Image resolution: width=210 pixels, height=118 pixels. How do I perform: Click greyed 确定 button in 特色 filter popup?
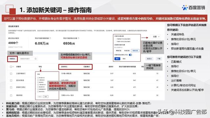point(40,97)
